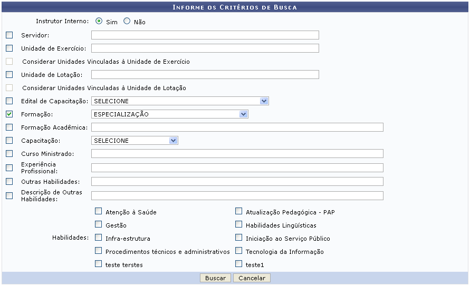This screenshot has height=286, width=470.
Task: Click into the Formação Acadêmica field
Action: point(237,127)
